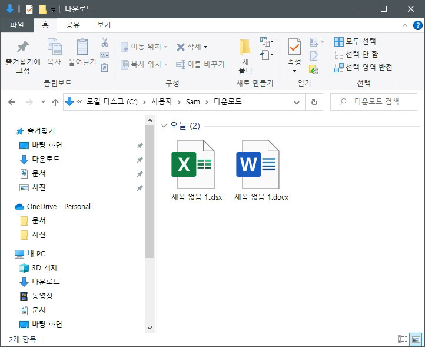Click the Copy (복사) ribbon icon
Image resolution: width=425 pixels, height=347 pixels.
tap(55, 52)
